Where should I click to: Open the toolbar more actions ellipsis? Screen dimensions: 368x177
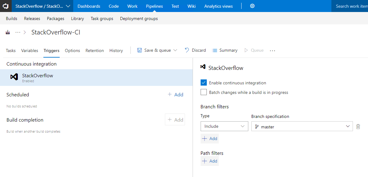[272, 50]
